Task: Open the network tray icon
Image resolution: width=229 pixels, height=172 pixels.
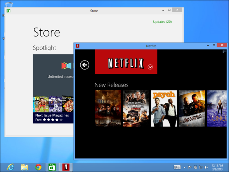Action: (201, 167)
